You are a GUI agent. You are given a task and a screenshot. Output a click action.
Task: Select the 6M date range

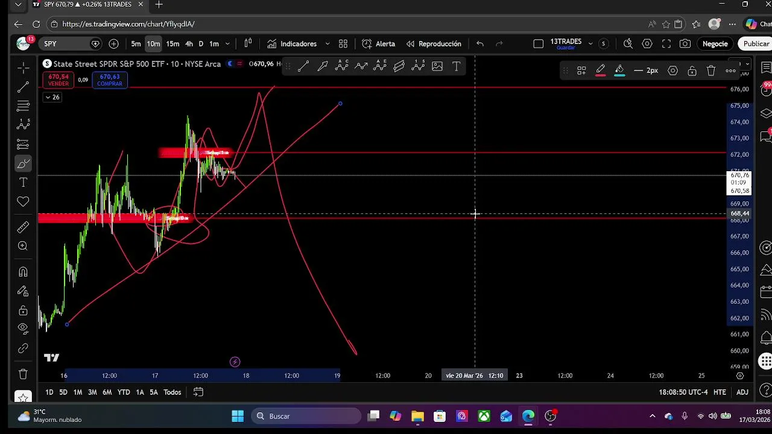click(107, 392)
